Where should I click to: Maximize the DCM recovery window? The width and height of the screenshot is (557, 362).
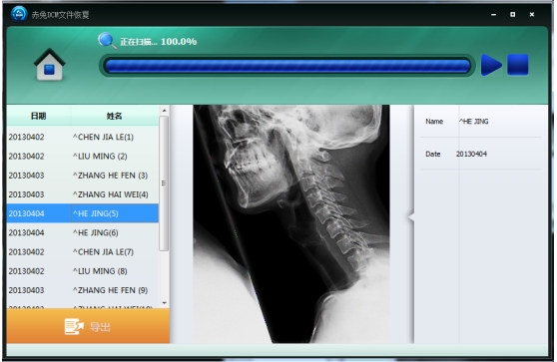(513, 15)
